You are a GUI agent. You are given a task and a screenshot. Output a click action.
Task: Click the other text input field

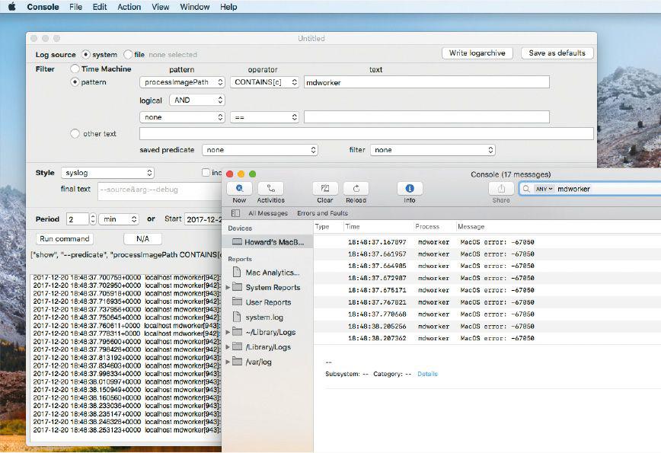coord(366,133)
